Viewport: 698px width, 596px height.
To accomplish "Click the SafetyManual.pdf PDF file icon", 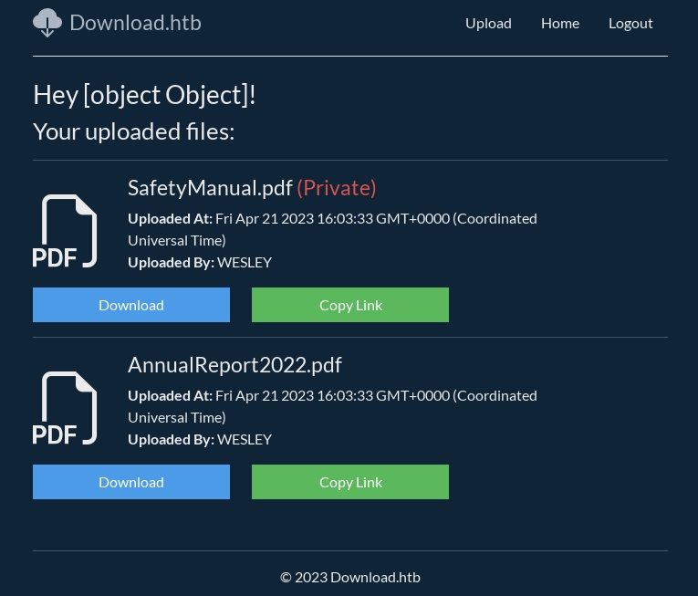I will 66,231.
